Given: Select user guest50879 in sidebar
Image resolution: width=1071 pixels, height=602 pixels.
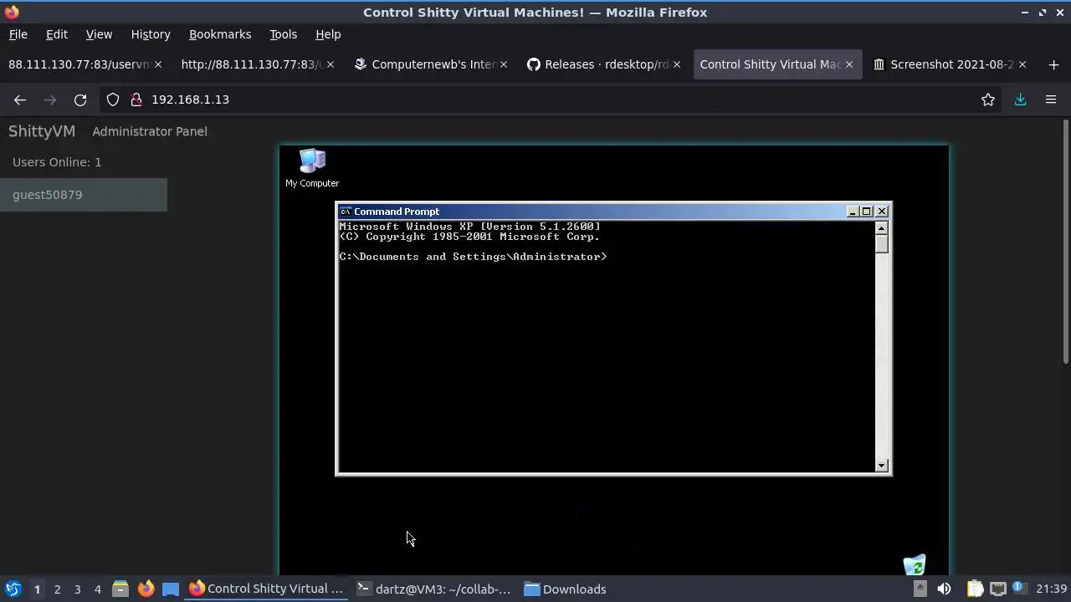Looking at the screenshot, I should 84,195.
